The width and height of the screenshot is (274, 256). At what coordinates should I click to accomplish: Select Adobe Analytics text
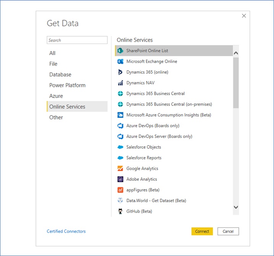point(142,179)
